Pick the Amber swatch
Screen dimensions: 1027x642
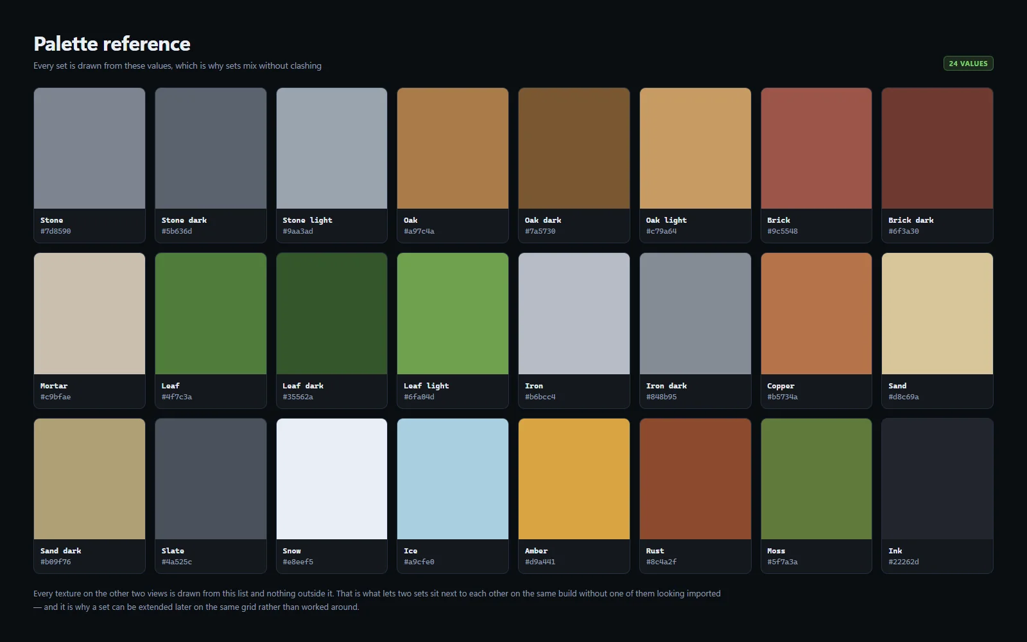pos(574,479)
